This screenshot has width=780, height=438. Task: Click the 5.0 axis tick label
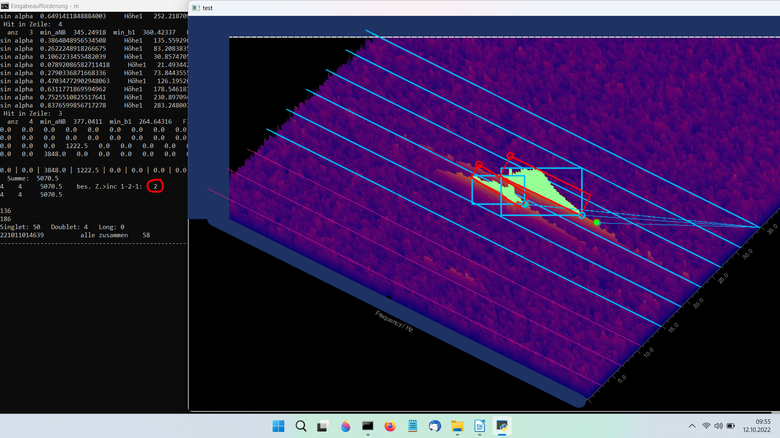(622, 379)
